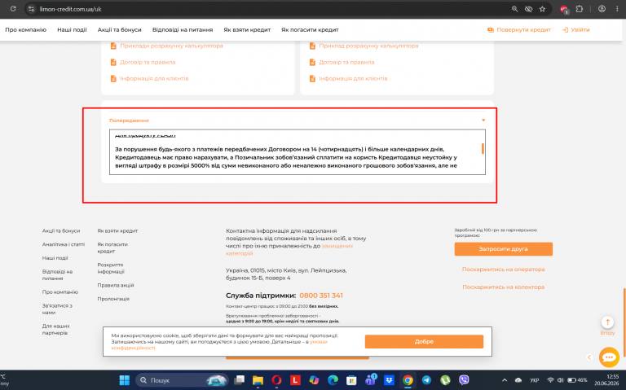626x390 pixels.
Task: Open Viber from the taskbar
Action: click(x=464, y=380)
